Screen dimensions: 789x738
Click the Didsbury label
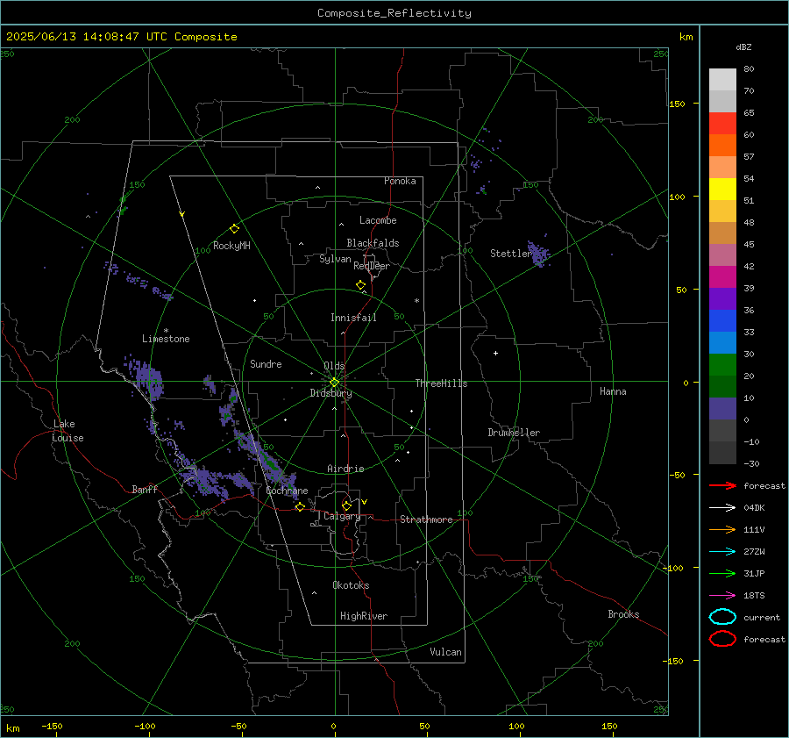coord(331,393)
